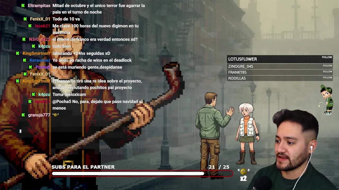The height and width of the screenshot is (190, 339).
Task: Open KingSmirtnoff username beside 'laburando +24hs'
Action: (x=36, y=53)
